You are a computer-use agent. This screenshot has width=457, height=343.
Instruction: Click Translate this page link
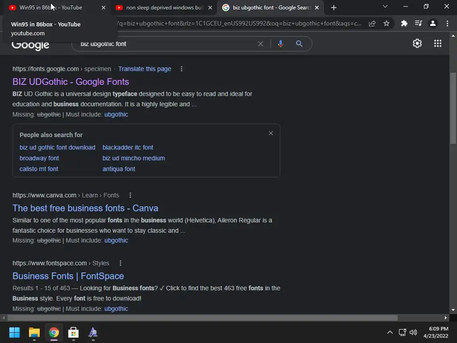145,69
